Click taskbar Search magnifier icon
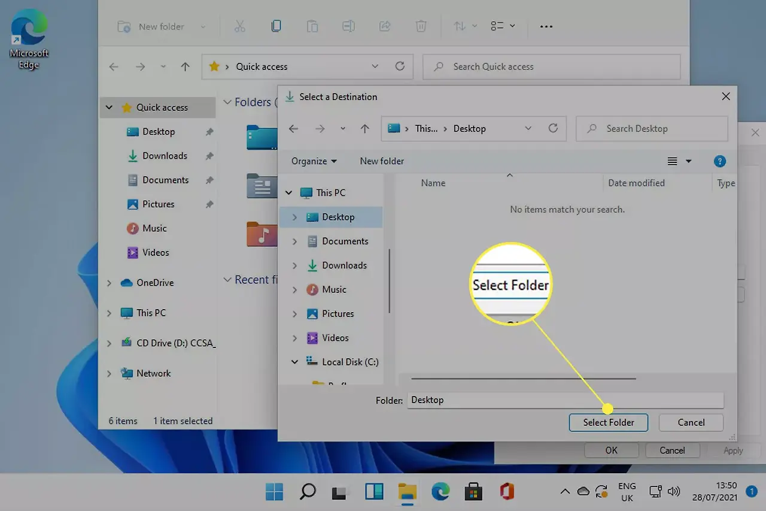This screenshot has height=511, width=766. point(308,492)
